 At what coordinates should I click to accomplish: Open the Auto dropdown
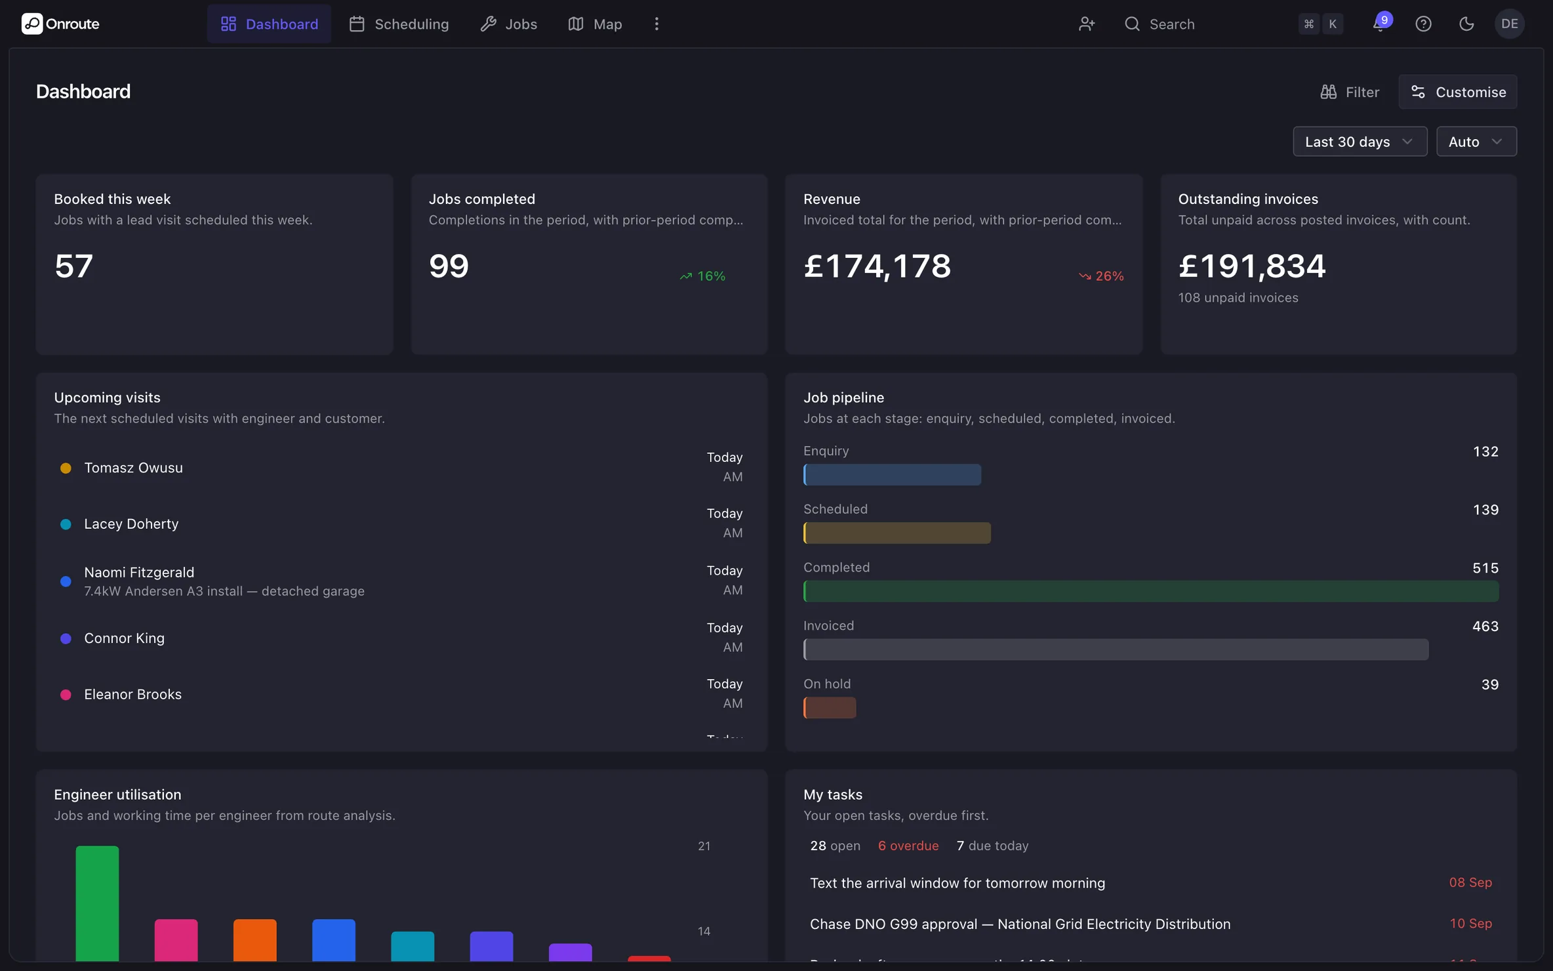tap(1476, 142)
